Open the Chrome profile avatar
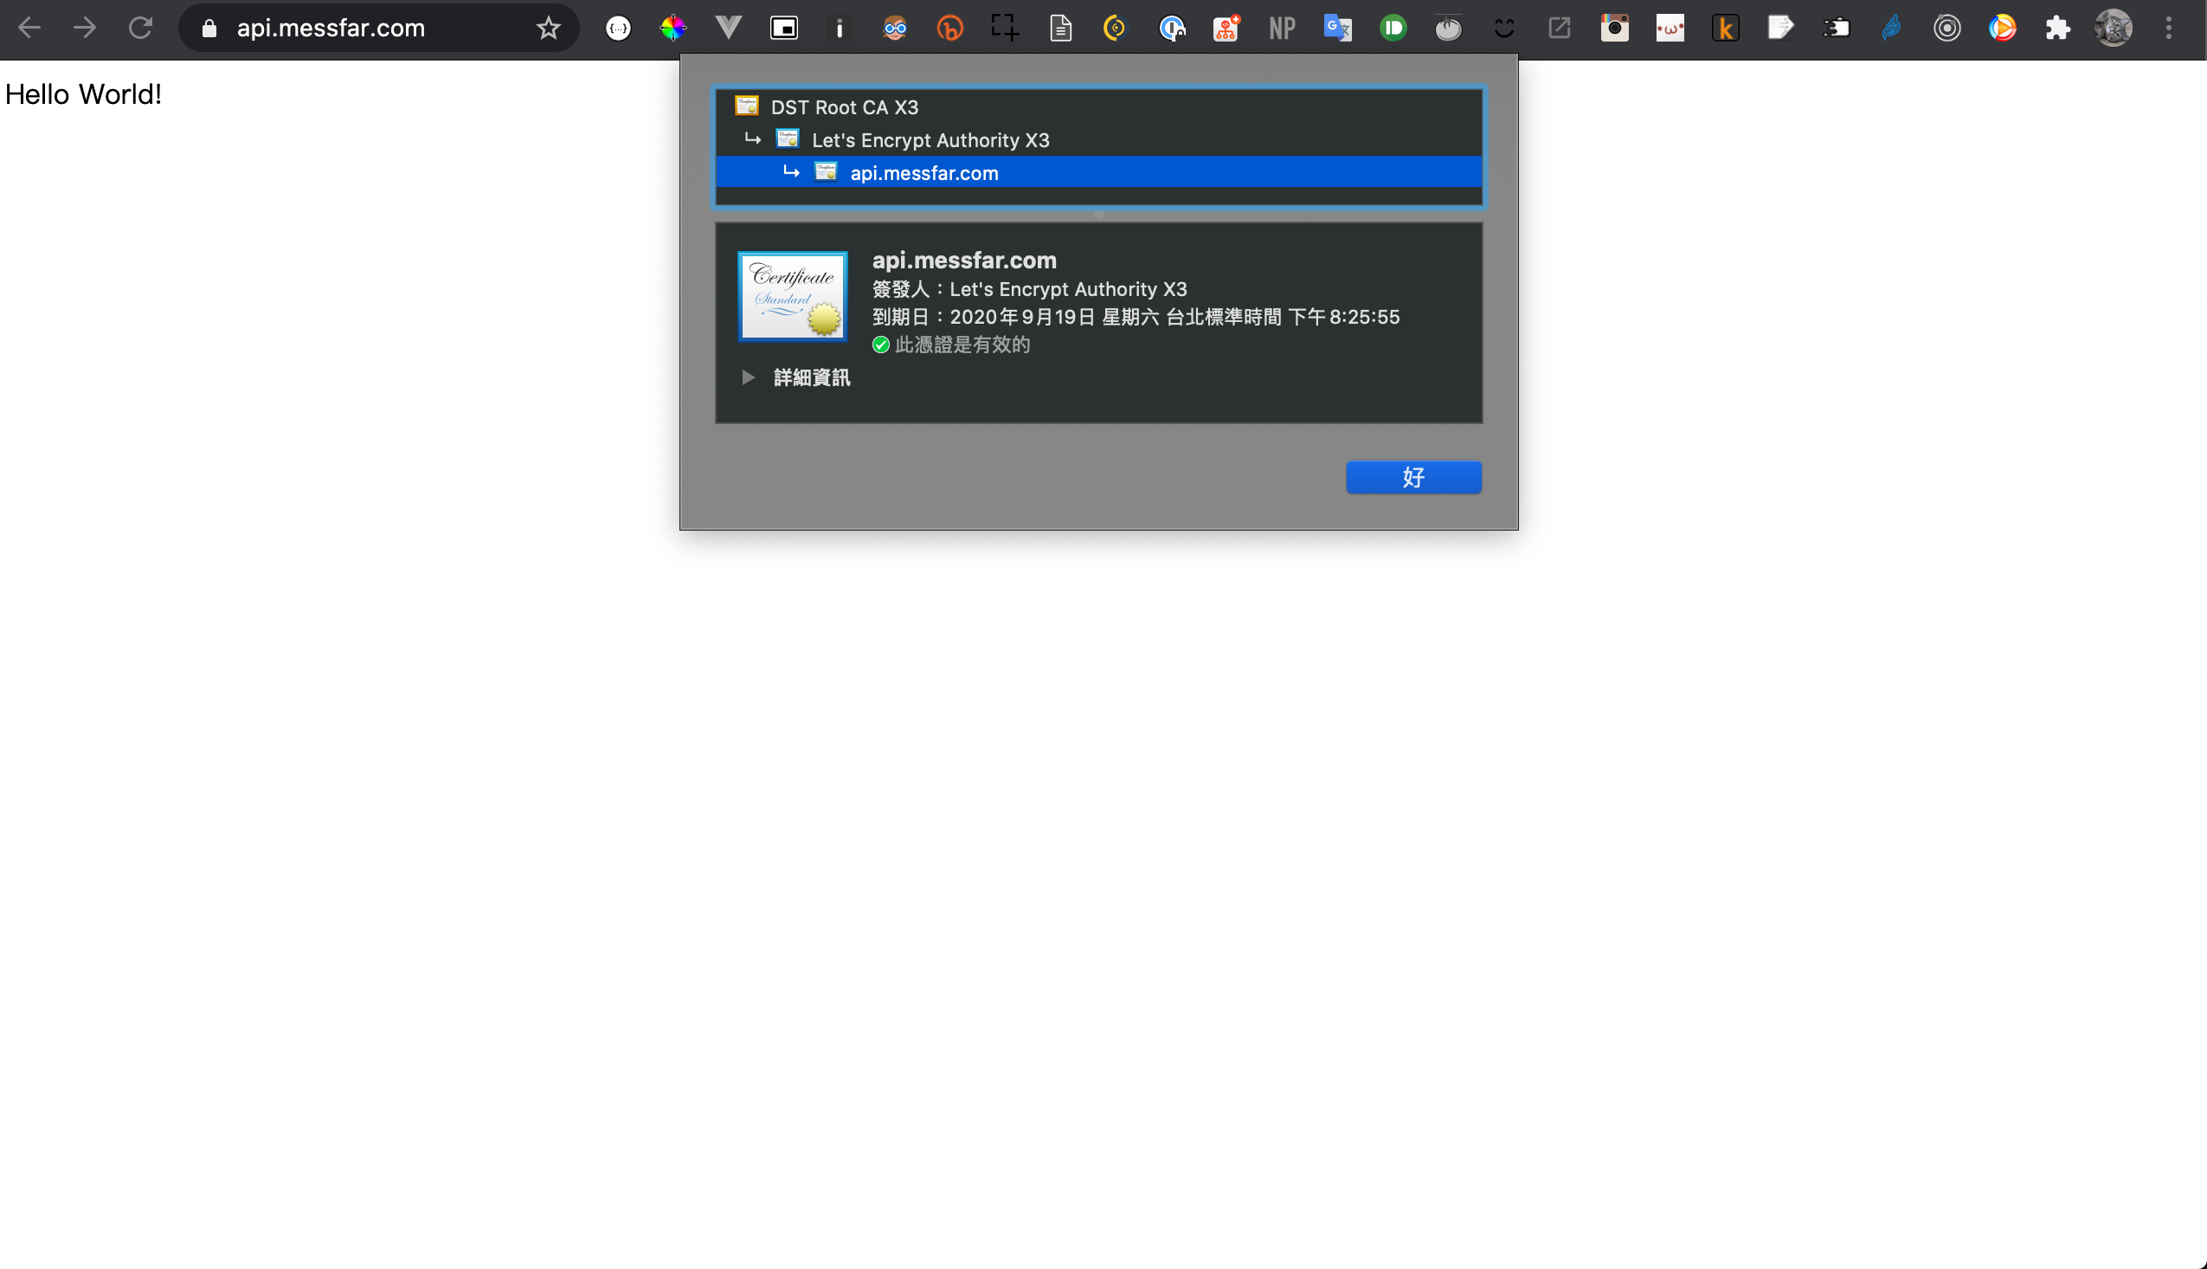The width and height of the screenshot is (2207, 1269). point(2114,29)
